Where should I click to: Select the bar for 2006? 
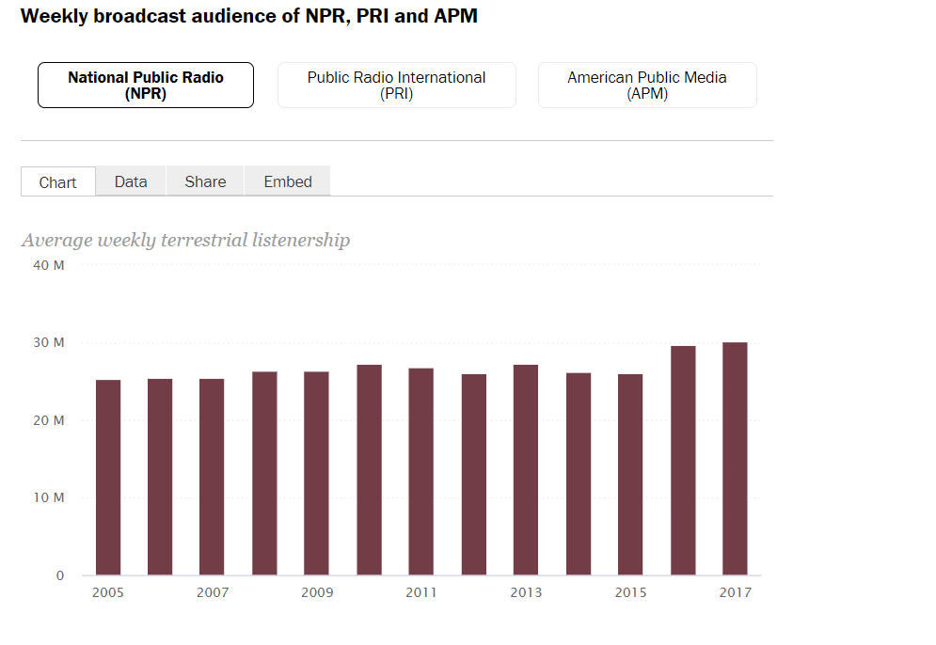click(160, 478)
